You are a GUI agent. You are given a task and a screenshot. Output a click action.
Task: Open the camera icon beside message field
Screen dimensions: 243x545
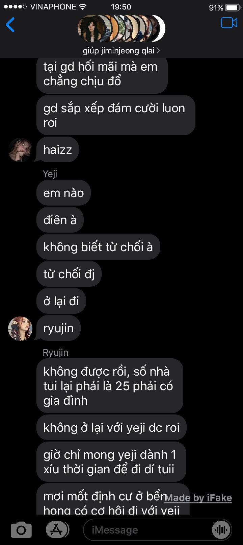coord(21,530)
